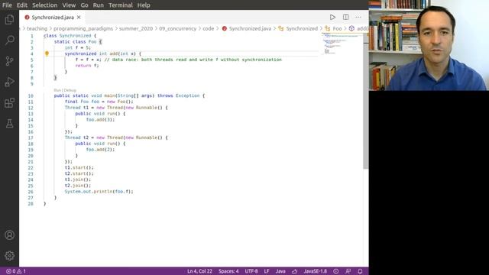Expand the Foo class breadcrumb
The image size is (489, 275).
(333, 28)
